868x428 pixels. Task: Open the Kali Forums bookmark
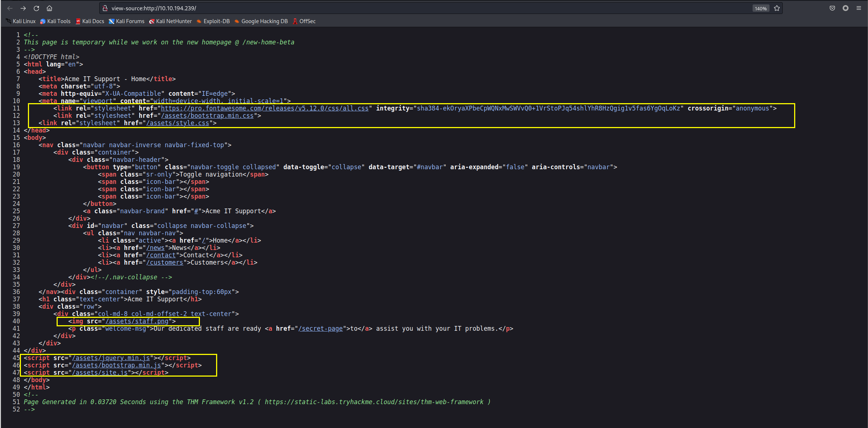127,21
